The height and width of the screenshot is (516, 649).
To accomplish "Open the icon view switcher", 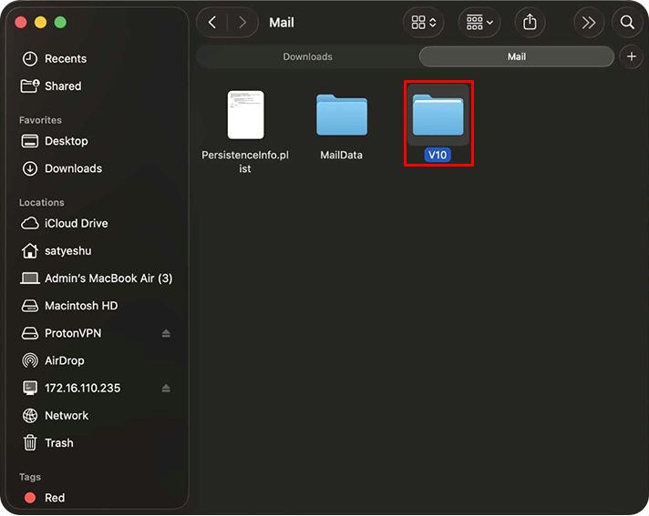I will point(424,23).
